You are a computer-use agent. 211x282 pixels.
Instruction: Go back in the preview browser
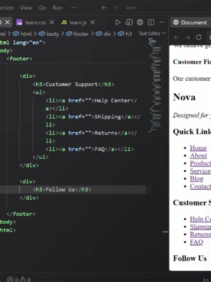(176, 37)
